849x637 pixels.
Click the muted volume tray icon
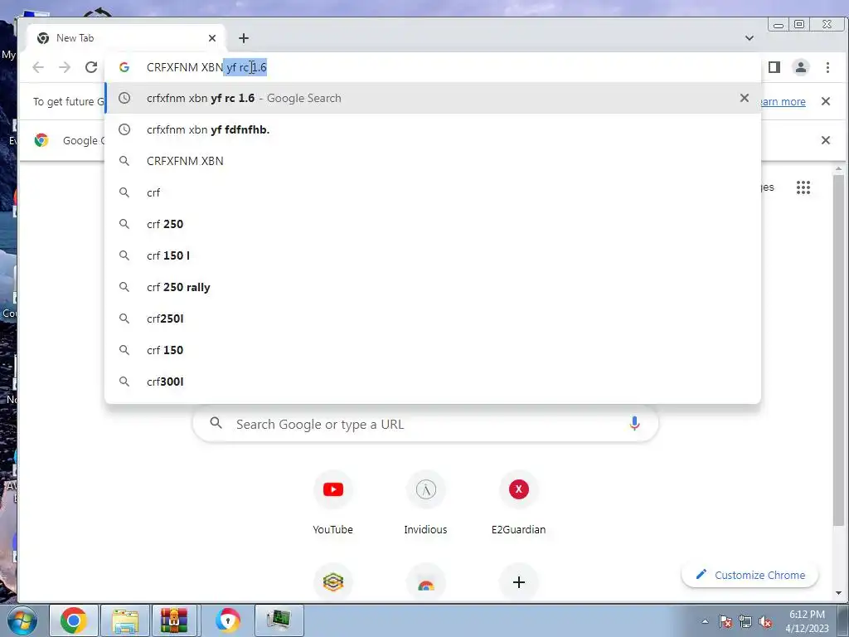point(765,621)
